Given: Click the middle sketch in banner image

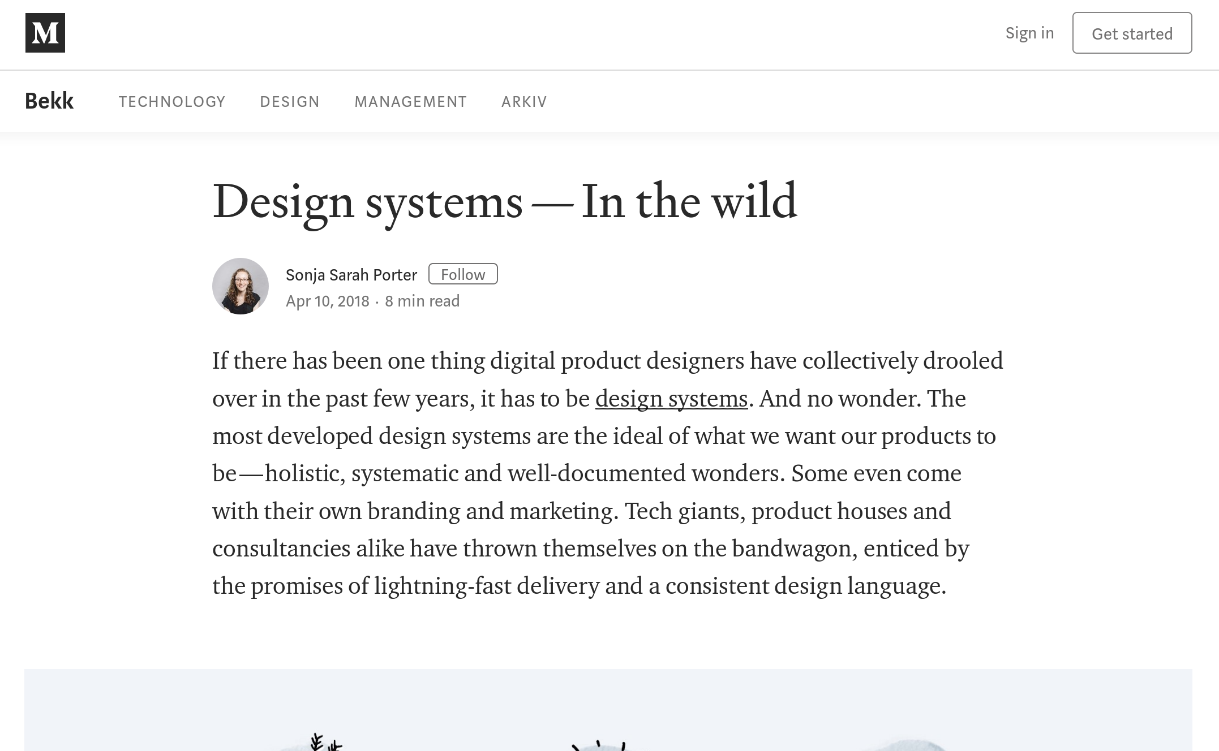Looking at the screenshot, I should 599,746.
